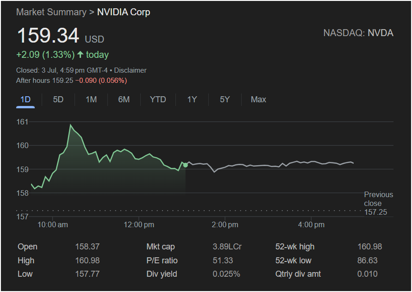Click the 'Closed: 3 Jul, 4:59 pm GMT-4' text
412x292 pixels.
point(62,70)
